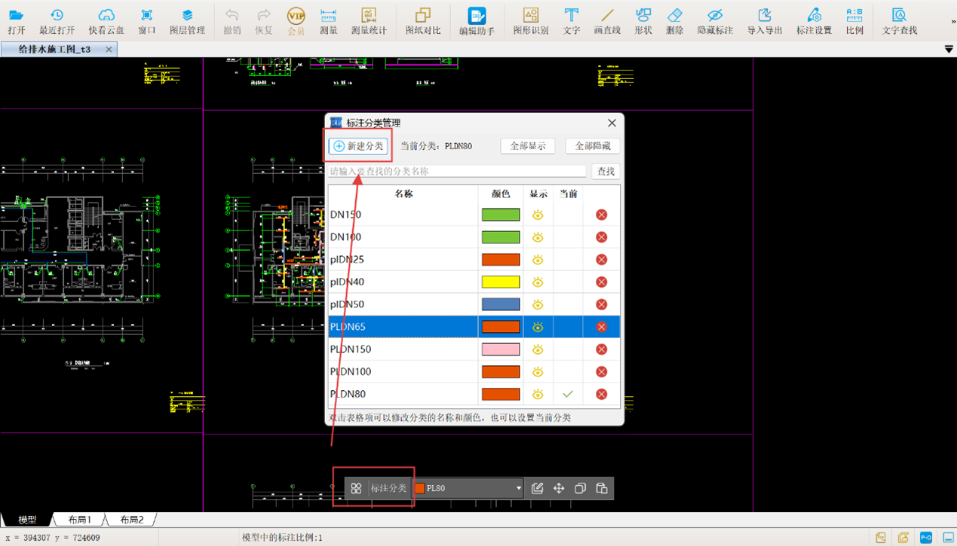Screen dimensions: 957x546
Task: Toggle visibility eye for DN100 category
Action: click(x=538, y=237)
